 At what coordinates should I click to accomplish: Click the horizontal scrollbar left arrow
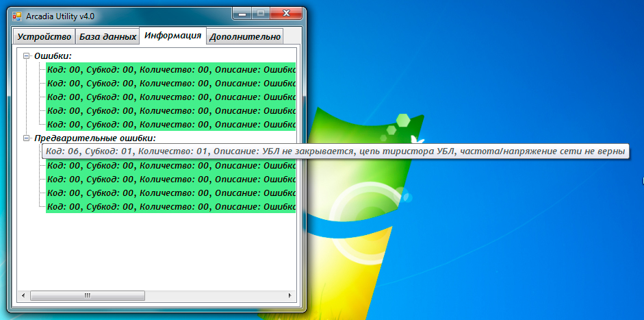point(23,296)
